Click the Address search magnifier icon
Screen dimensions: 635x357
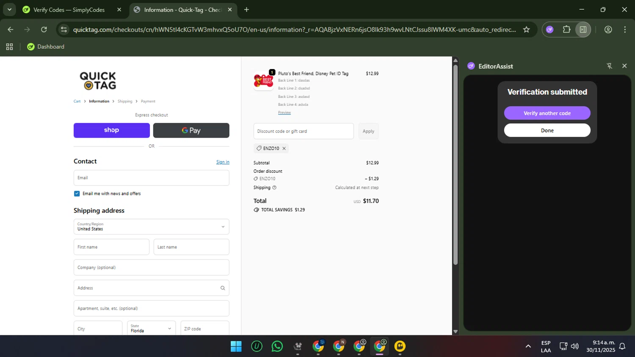click(x=223, y=288)
